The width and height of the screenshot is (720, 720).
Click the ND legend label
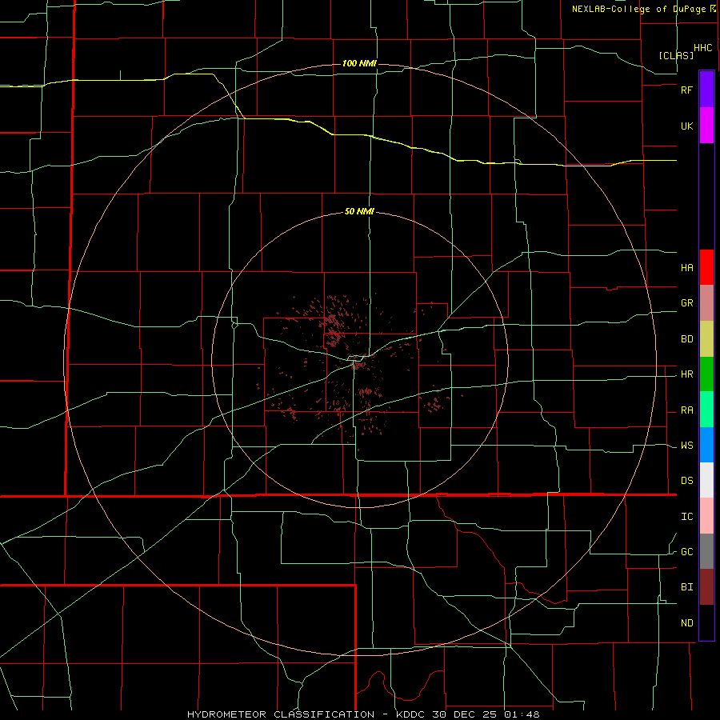[686, 623]
